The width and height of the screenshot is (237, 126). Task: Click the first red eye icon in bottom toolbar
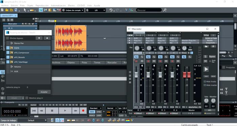[89, 120]
